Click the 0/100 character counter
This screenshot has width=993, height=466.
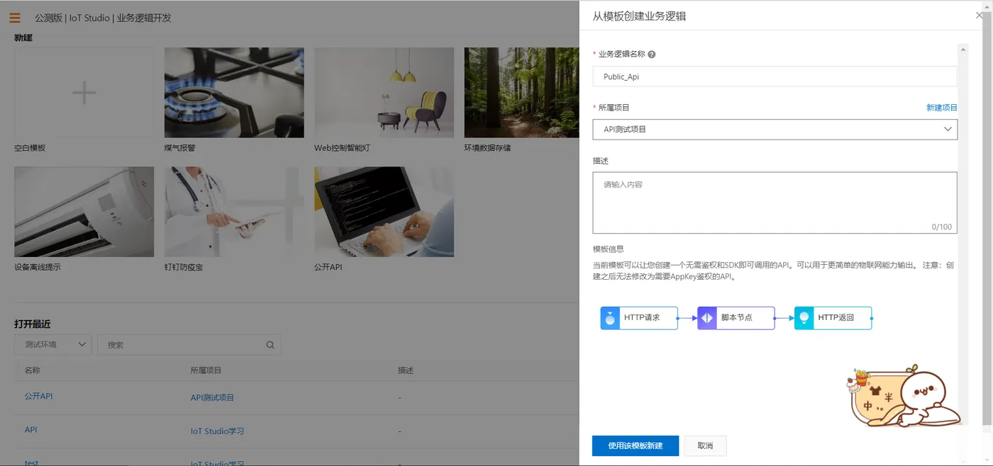[x=942, y=227]
